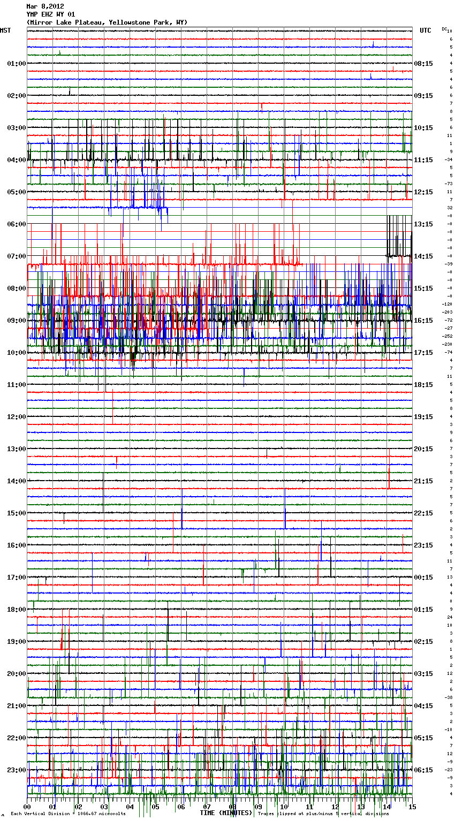The image size is (455, 821).
Task: Click the UTC time label "18:15"
Action: 423,385
